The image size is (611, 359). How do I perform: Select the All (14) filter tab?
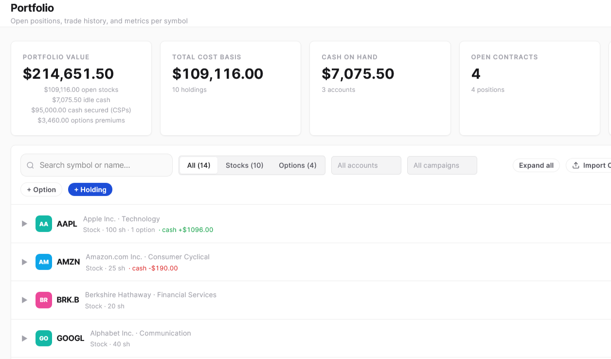tap(198, 165)
